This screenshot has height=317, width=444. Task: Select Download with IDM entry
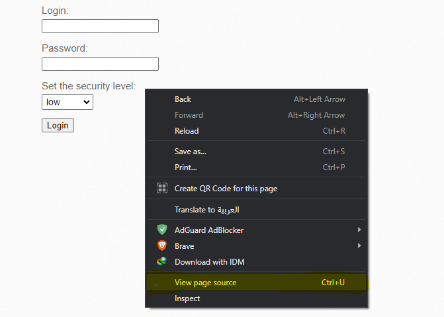pos(256,262)
